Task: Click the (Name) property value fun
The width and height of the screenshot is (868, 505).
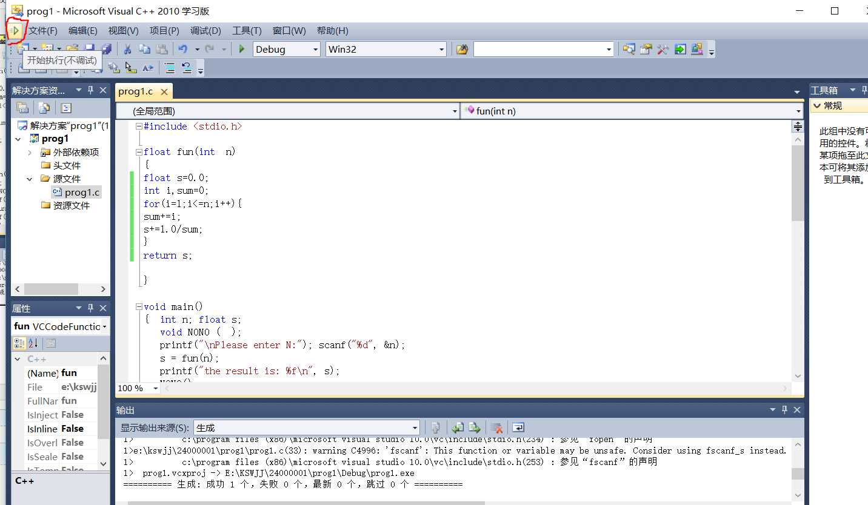Action: [69, 373]
